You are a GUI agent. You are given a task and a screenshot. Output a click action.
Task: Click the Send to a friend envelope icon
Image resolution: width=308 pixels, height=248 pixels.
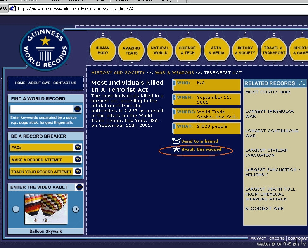[x=176, y=141]
